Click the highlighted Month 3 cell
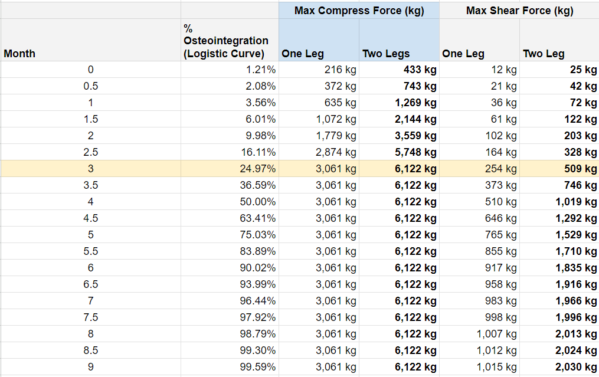The height and width of the screenshot is (377, 599). 90,169
